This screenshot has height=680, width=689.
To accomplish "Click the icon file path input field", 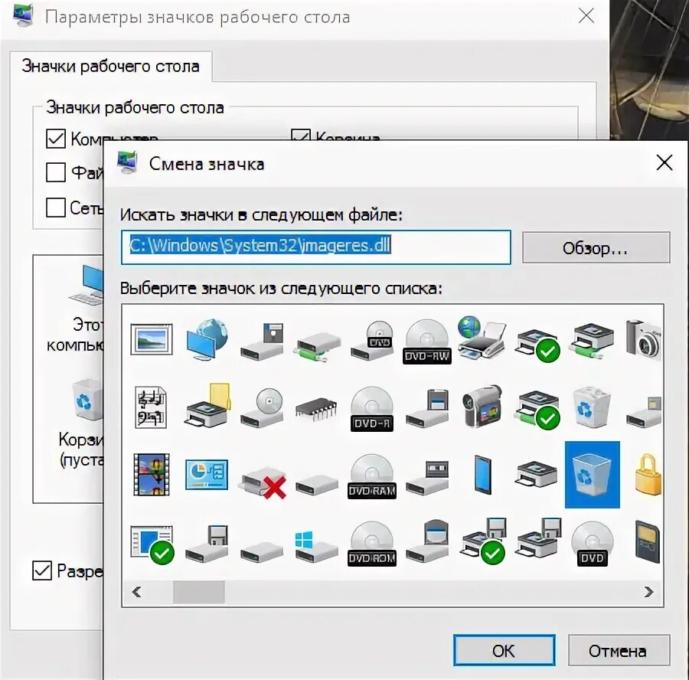I will (316, 247).
